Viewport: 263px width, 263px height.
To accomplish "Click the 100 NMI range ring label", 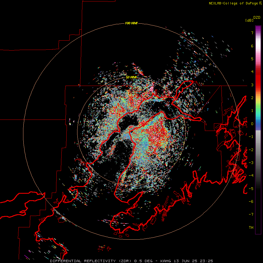I will (131, 23).
